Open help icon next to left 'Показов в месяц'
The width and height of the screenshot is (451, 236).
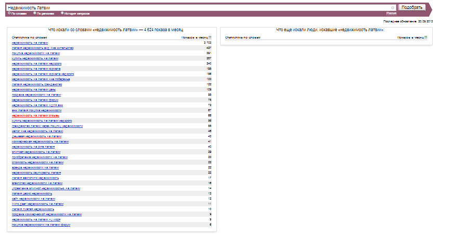[210, 37]
